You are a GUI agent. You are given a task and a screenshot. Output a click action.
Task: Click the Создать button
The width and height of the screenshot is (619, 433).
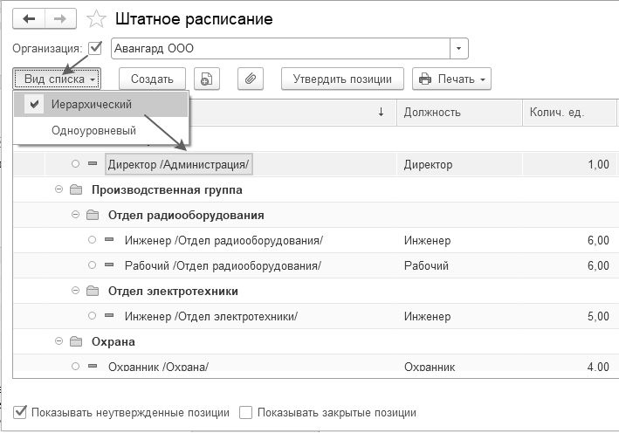click(x=152, y=79)
